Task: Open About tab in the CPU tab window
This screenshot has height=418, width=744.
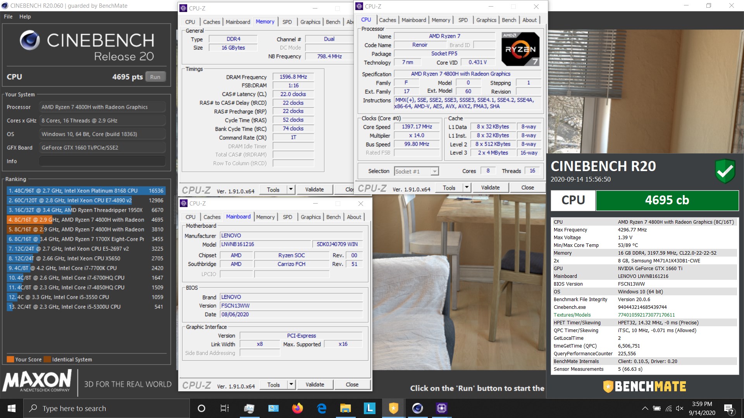Action: [529, 20]
